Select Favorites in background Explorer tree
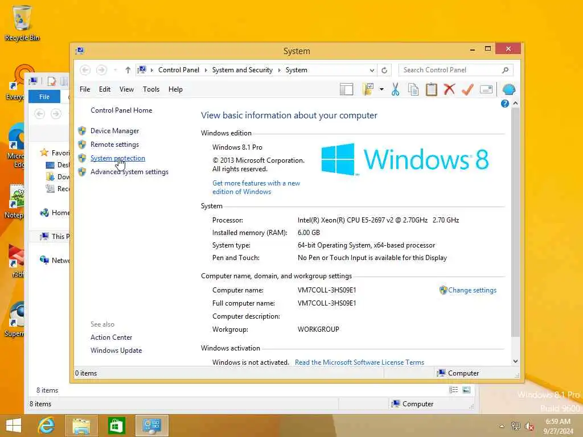This screenshot has height=437, width=583. 55,152
